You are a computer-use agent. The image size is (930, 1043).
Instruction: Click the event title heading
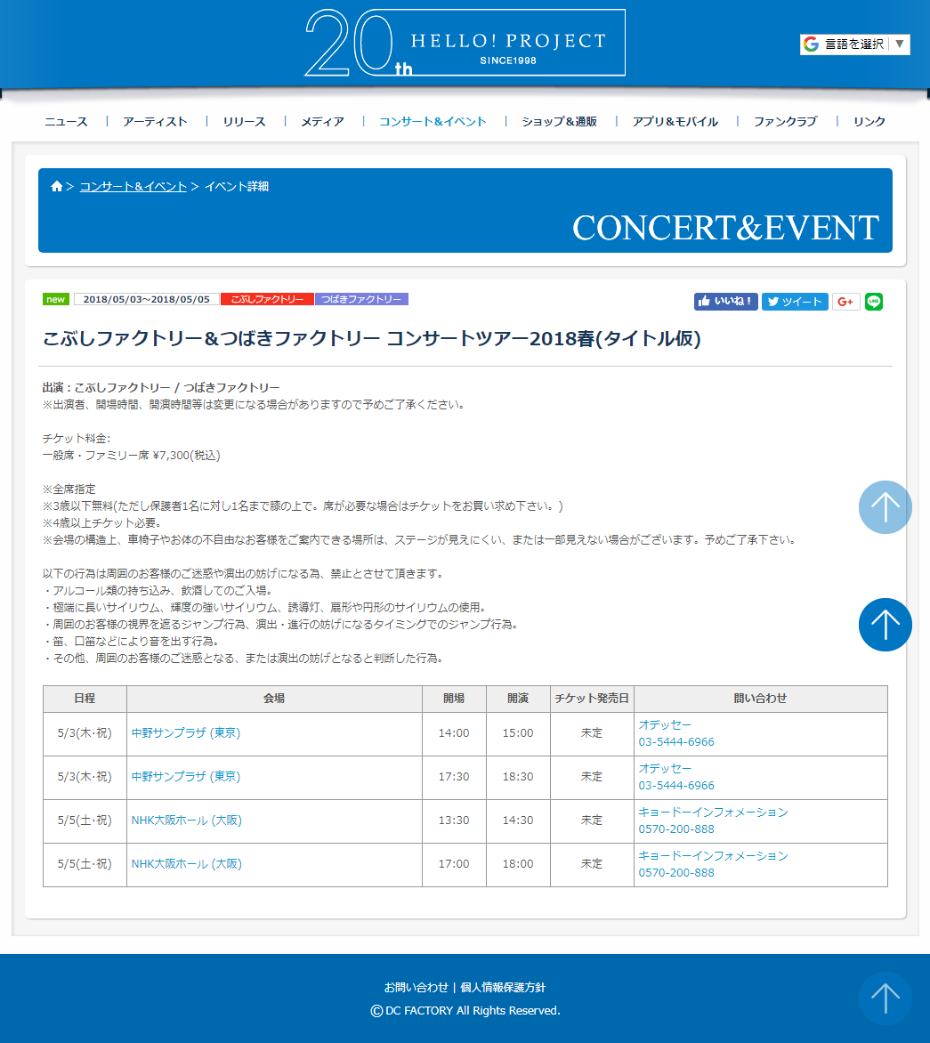pos(372,338)
